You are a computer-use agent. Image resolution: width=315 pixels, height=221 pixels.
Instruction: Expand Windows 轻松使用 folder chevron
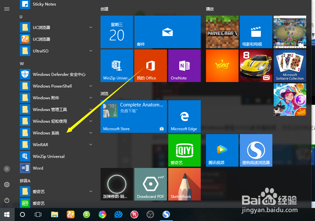[x=91, y=121]
